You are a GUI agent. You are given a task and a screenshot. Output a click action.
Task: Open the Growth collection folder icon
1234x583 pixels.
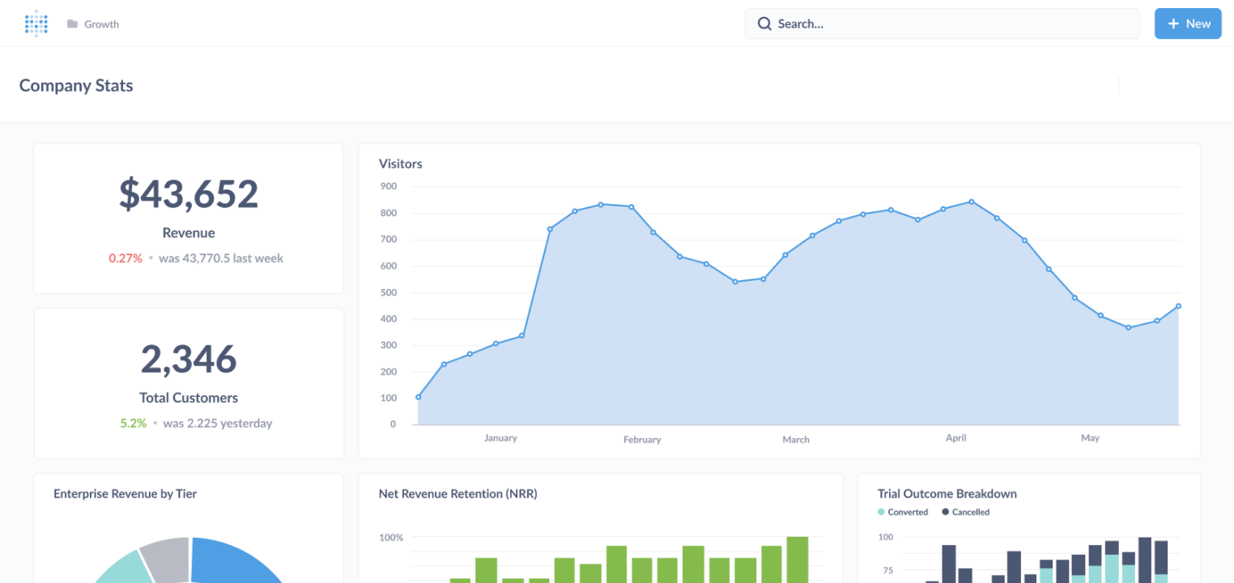click(72, 24)
